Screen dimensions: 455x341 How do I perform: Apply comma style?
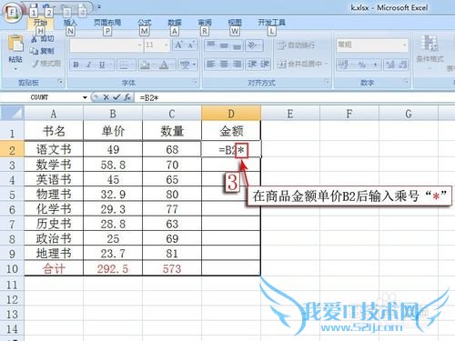click(375, 65)
